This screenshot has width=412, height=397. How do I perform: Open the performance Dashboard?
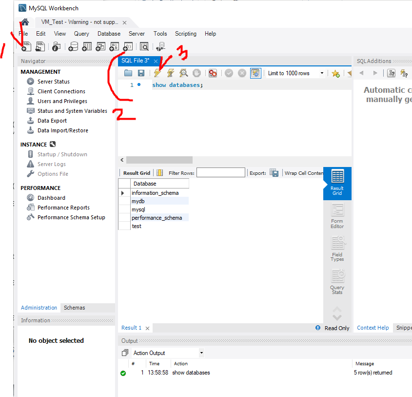pyautogui.click(x=51, y=198)
